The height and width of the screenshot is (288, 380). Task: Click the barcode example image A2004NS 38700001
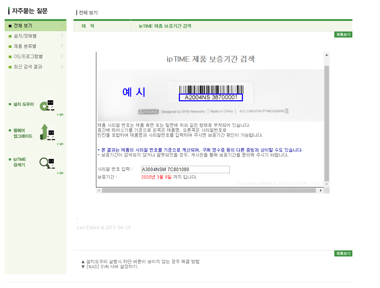[211, 93]
